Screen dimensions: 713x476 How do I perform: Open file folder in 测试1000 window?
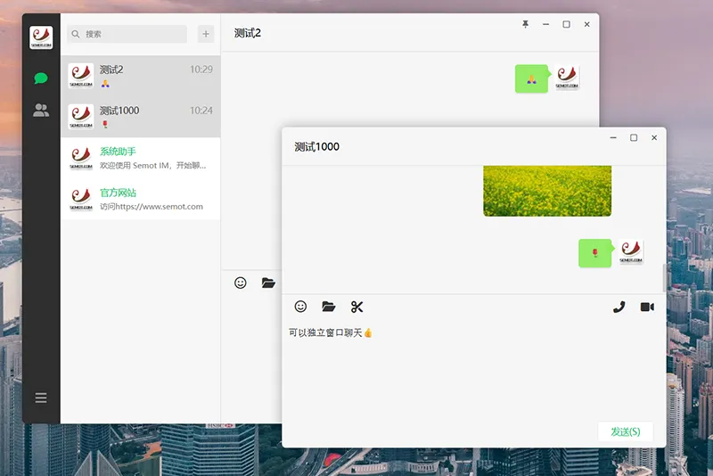pos(329,307)
